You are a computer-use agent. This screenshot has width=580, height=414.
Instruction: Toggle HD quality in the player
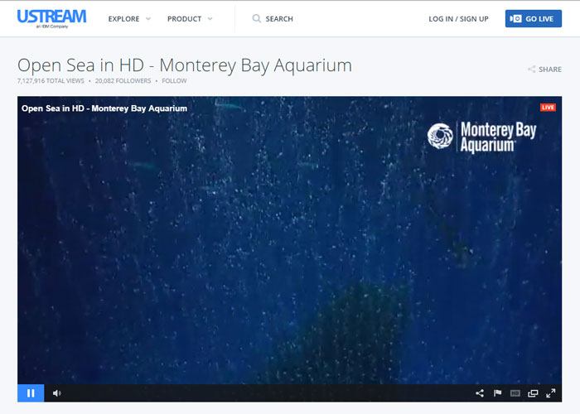(x=515, y=393)
